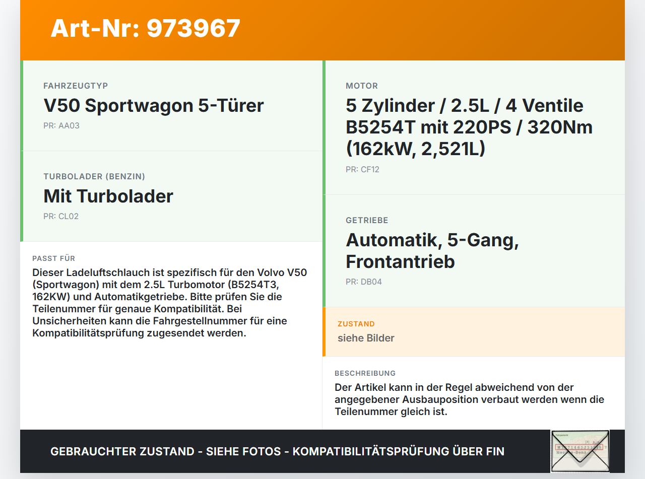Image resolution: width=645 pixels, height=479 pixels.
Task: Click the orange ZUSTAND accent color bar
Action: (324, 331)
